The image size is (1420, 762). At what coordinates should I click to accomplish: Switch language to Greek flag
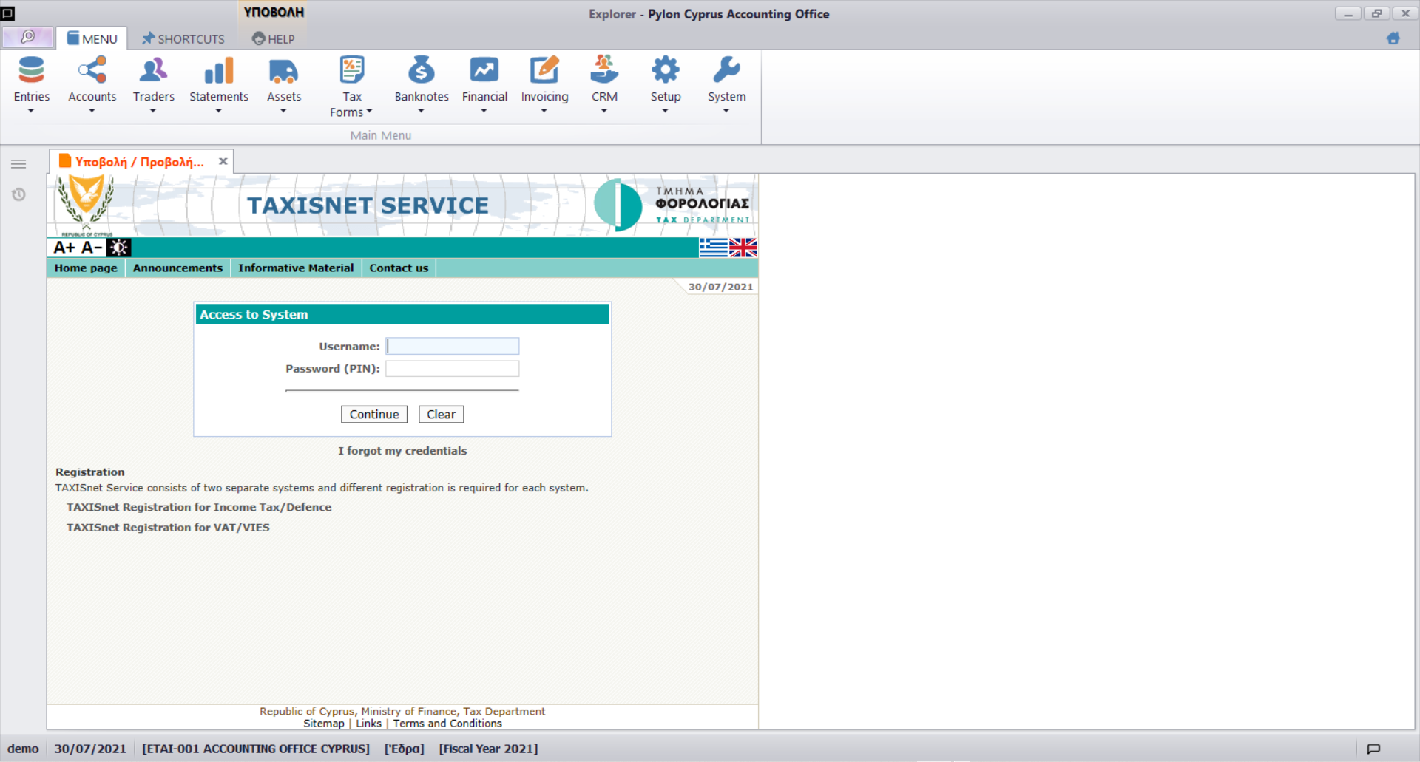tap(713, 248)
